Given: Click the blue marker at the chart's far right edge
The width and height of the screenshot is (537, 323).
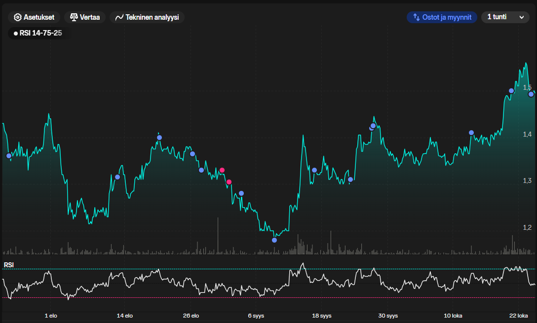Looking at the screenshot, I should (x=531, y=94).
